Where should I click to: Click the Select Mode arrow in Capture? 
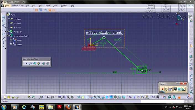[166, 89]
